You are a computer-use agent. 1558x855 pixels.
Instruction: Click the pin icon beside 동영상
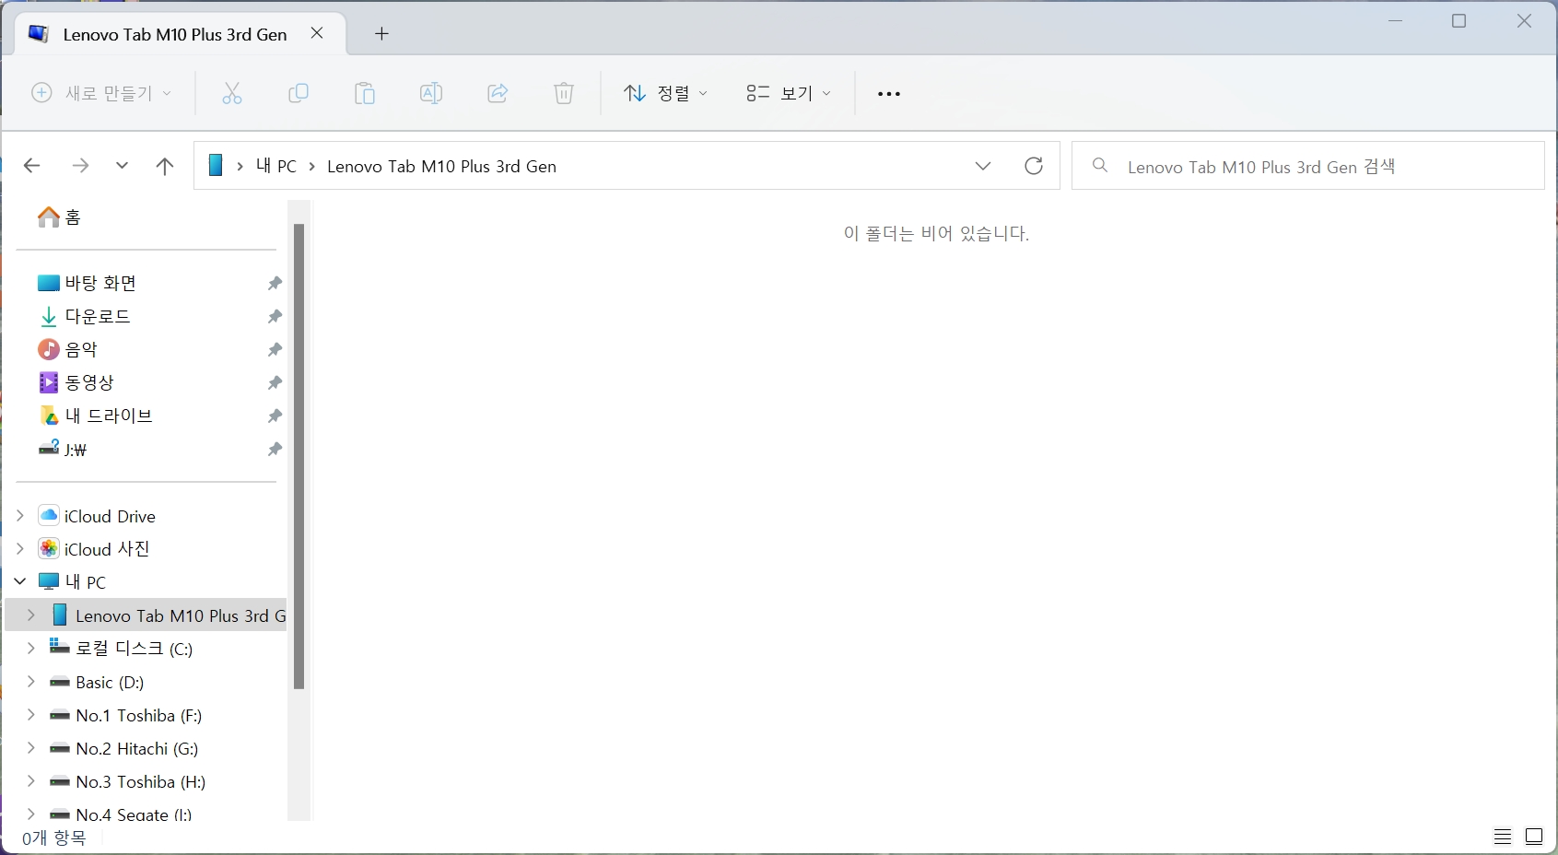pos(275,382)
